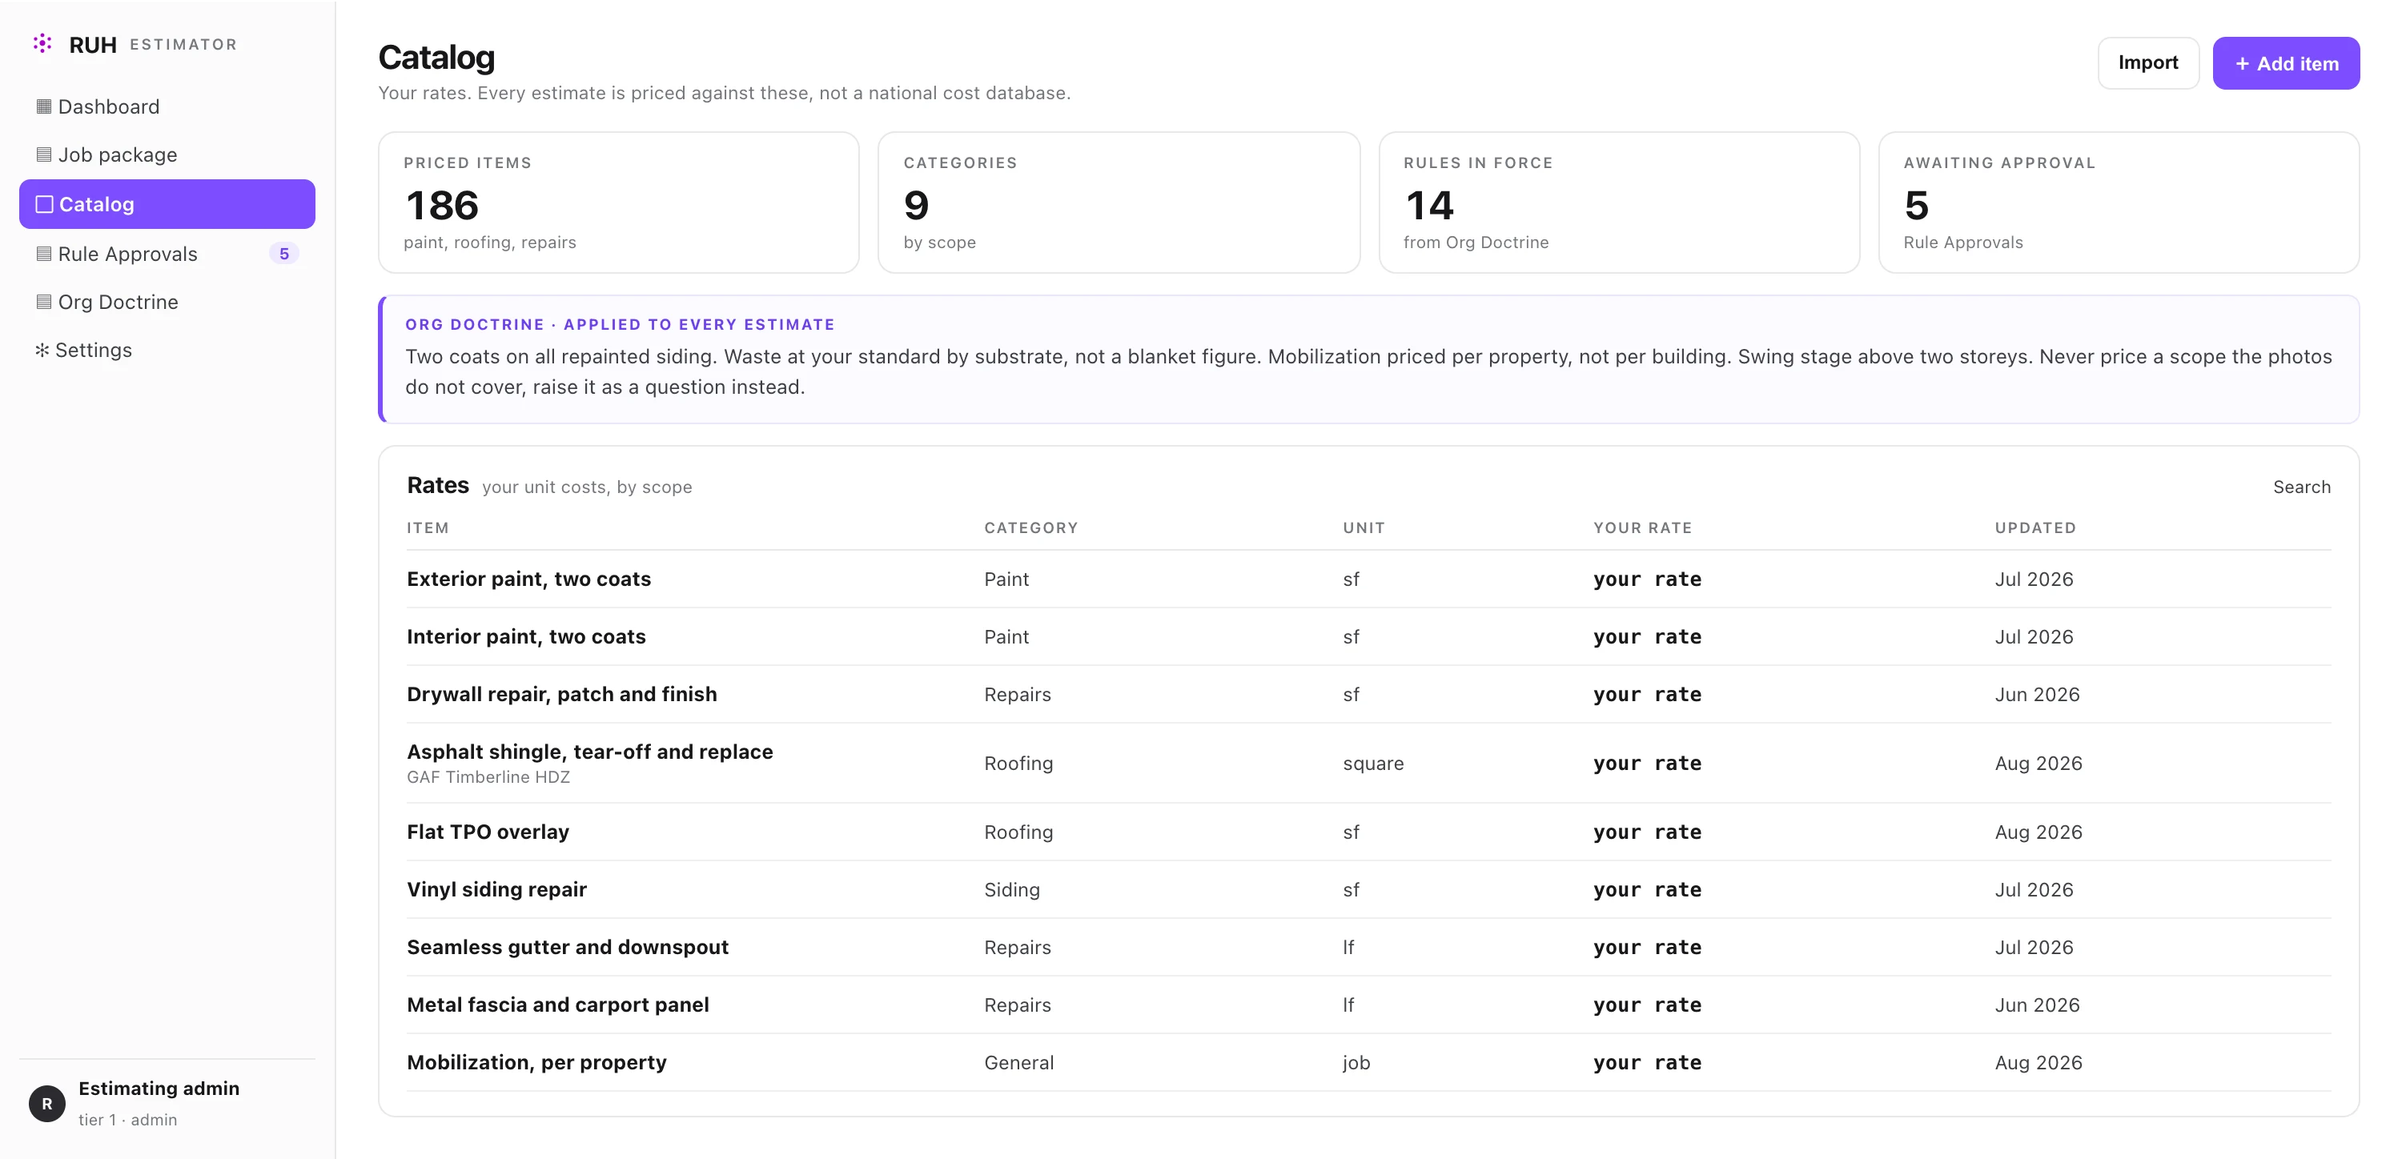
Task: Click the job unit cell
Action: pyautogui.click(x=1356, y=1063)
